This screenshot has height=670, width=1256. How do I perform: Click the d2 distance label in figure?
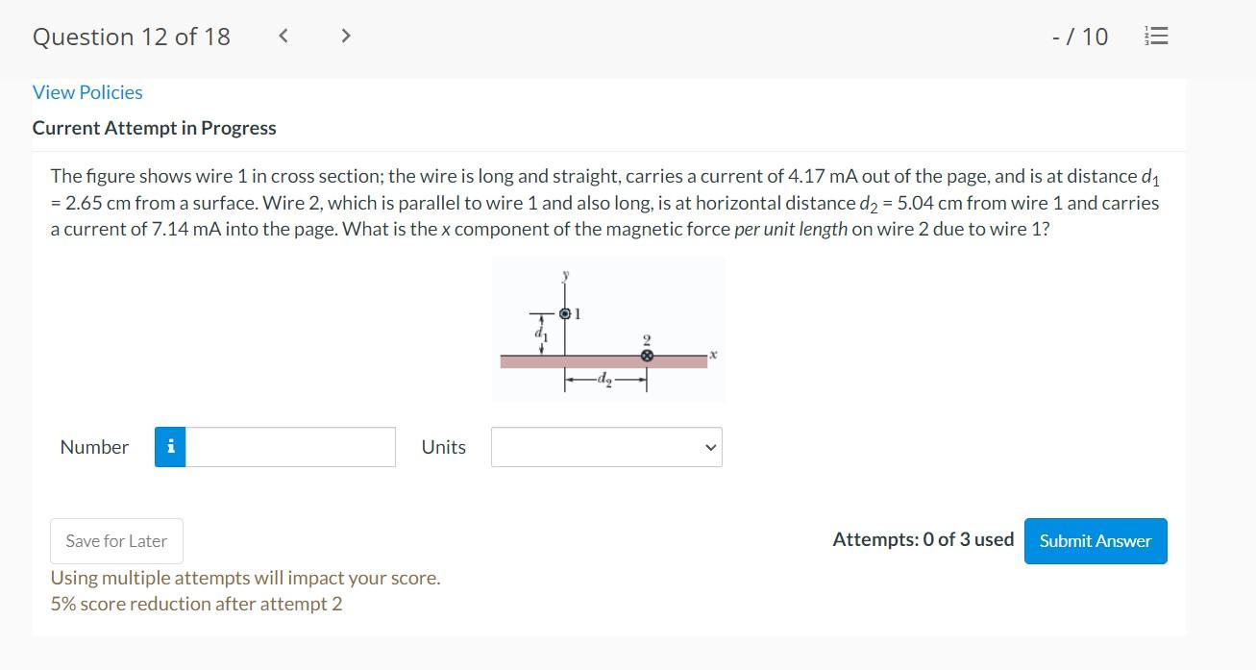pos(605,380)
